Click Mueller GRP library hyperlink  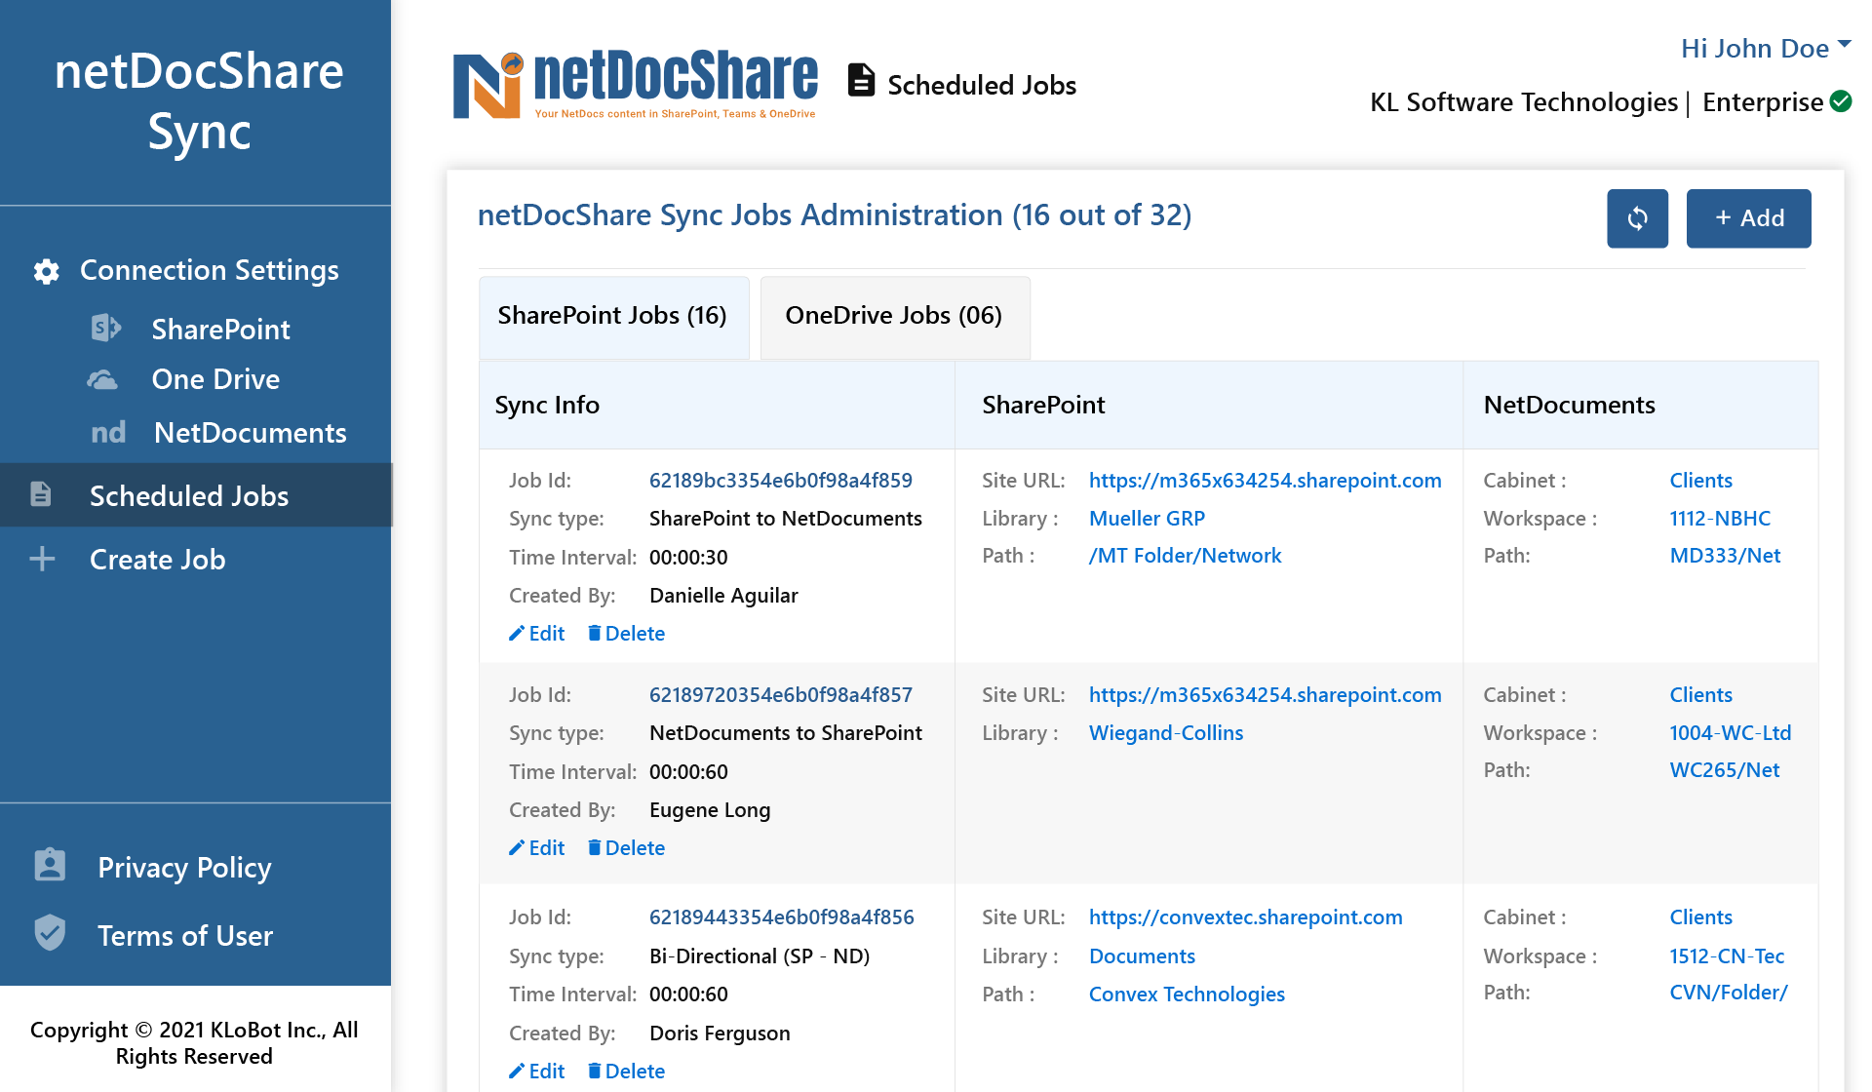tap(1148, 519)
